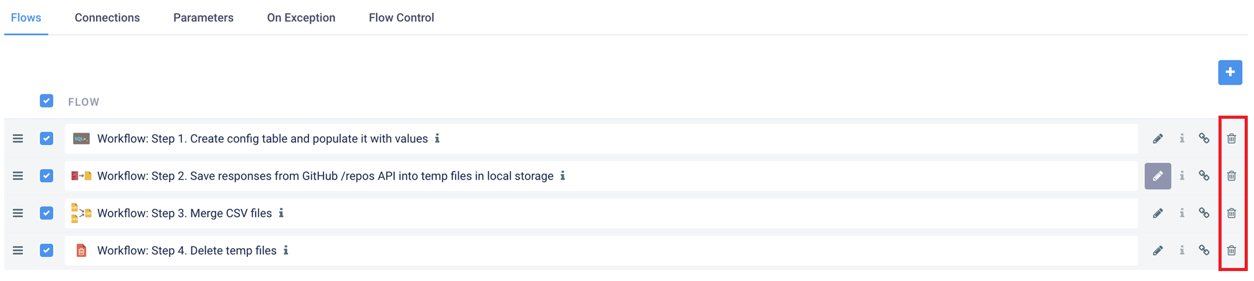This screenshot has height=281, width=1254.
Task: Open the On Exception tab
Action: [x=301, y=17]
